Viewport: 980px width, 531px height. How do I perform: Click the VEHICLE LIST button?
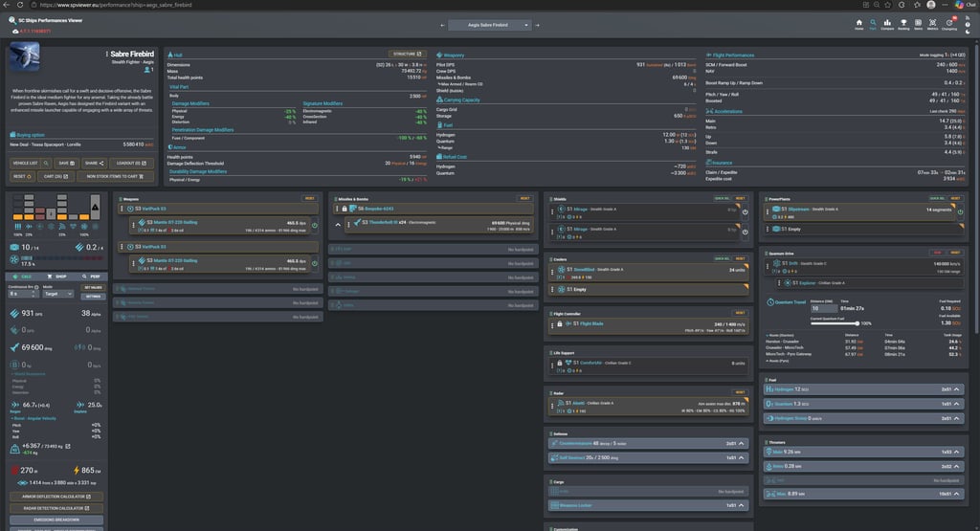coord(26,164)
